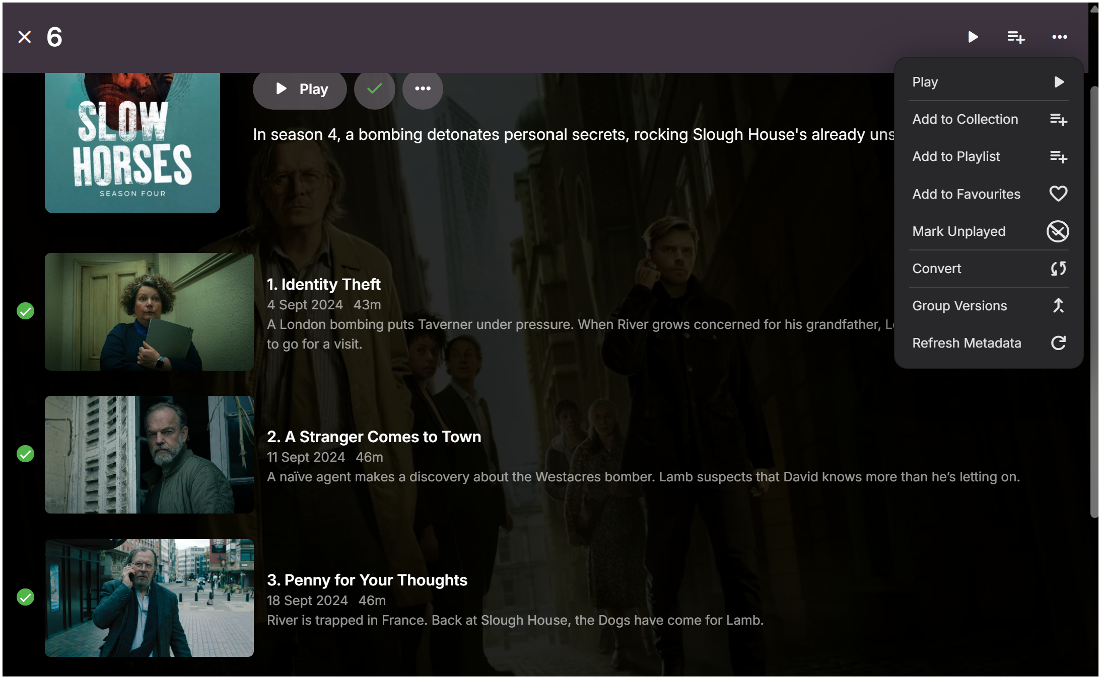This screenshot has height=679, width=1101.
Task: Click the 'River is trapped in France' description
Action: click(x=515, y=620)
